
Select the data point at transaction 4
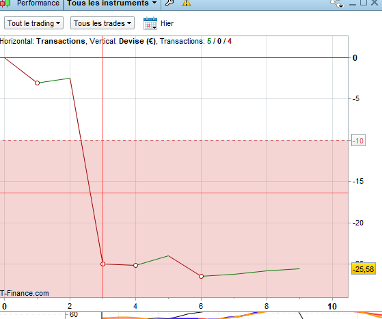(x=136, y=265)
